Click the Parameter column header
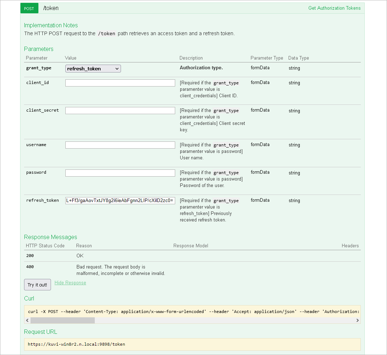The width and height of the screenshot is (387, 355). [x=37, y=58]
